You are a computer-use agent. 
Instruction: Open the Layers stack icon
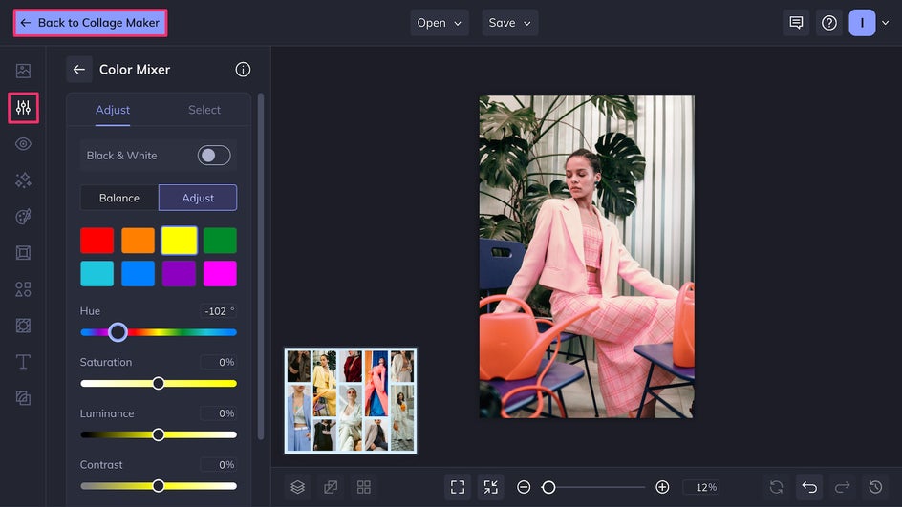(297, 488)
